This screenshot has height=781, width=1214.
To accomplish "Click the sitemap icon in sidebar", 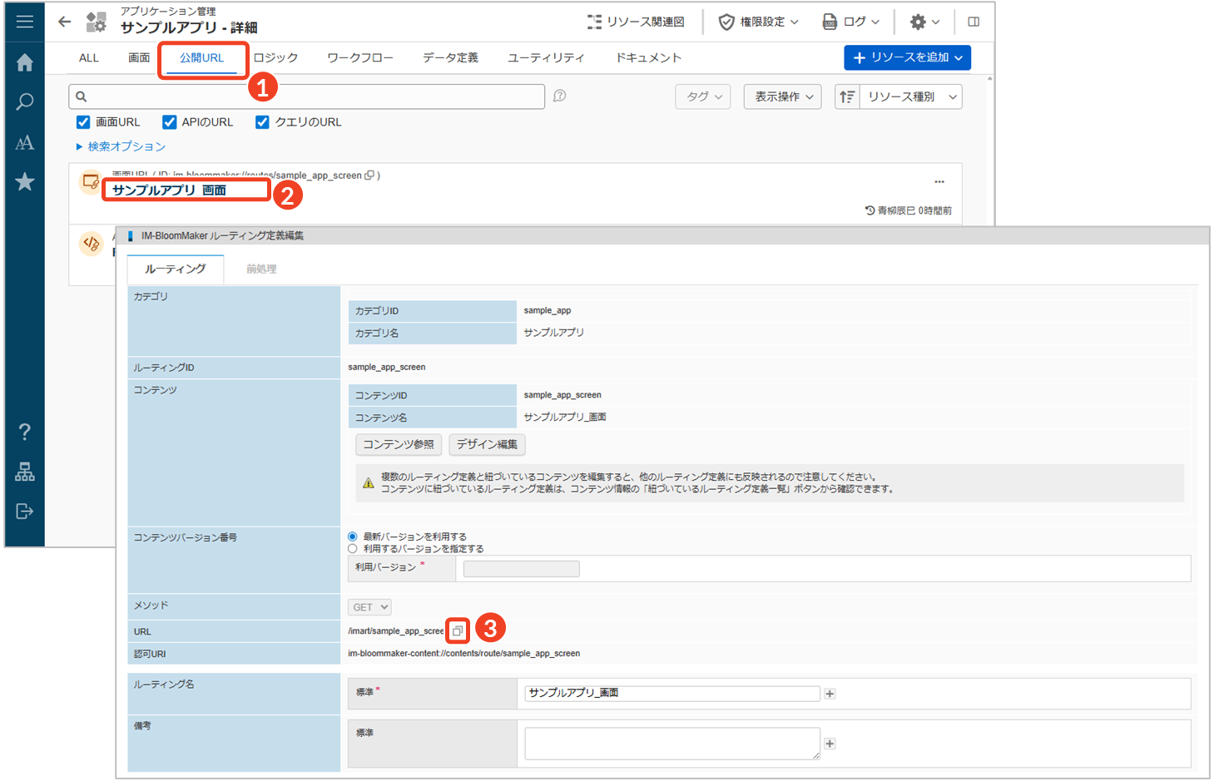I will (x=25, y=472).
